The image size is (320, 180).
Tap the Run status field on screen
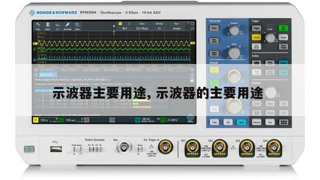176,23
